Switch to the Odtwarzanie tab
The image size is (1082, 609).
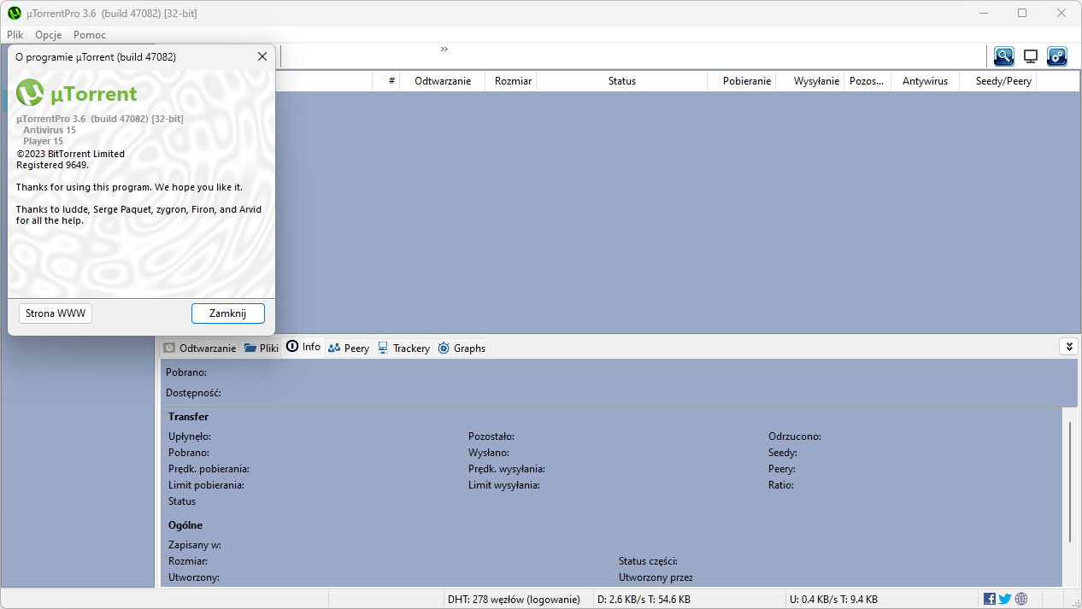click(x=200, y=348)
